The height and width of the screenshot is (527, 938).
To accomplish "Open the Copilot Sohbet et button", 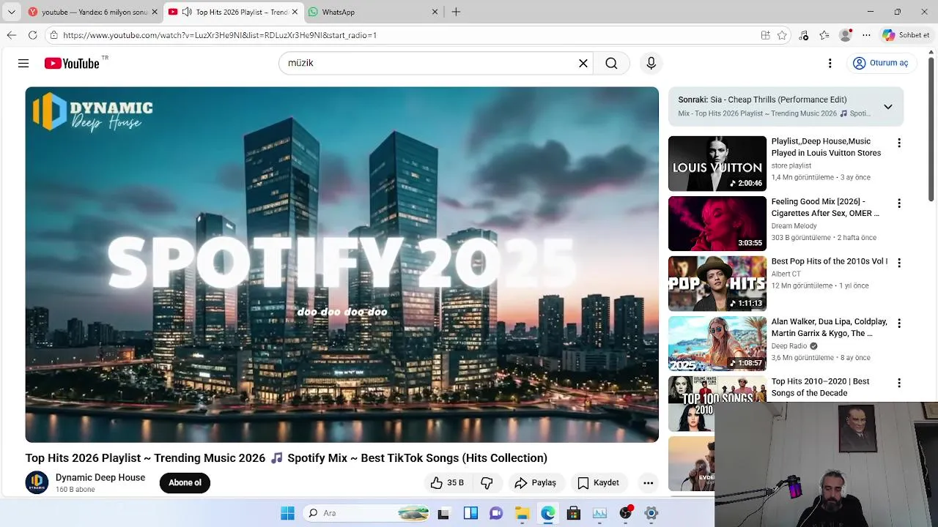I will click(x=906, y=35).
